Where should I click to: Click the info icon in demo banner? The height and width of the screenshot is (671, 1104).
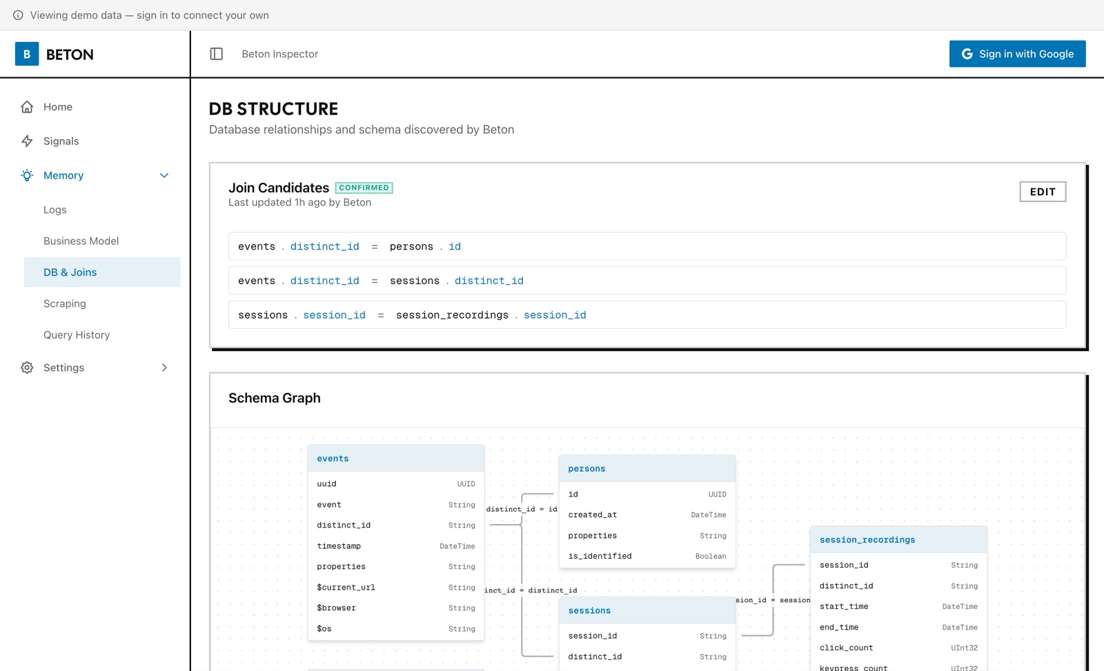tap(18, 15)
